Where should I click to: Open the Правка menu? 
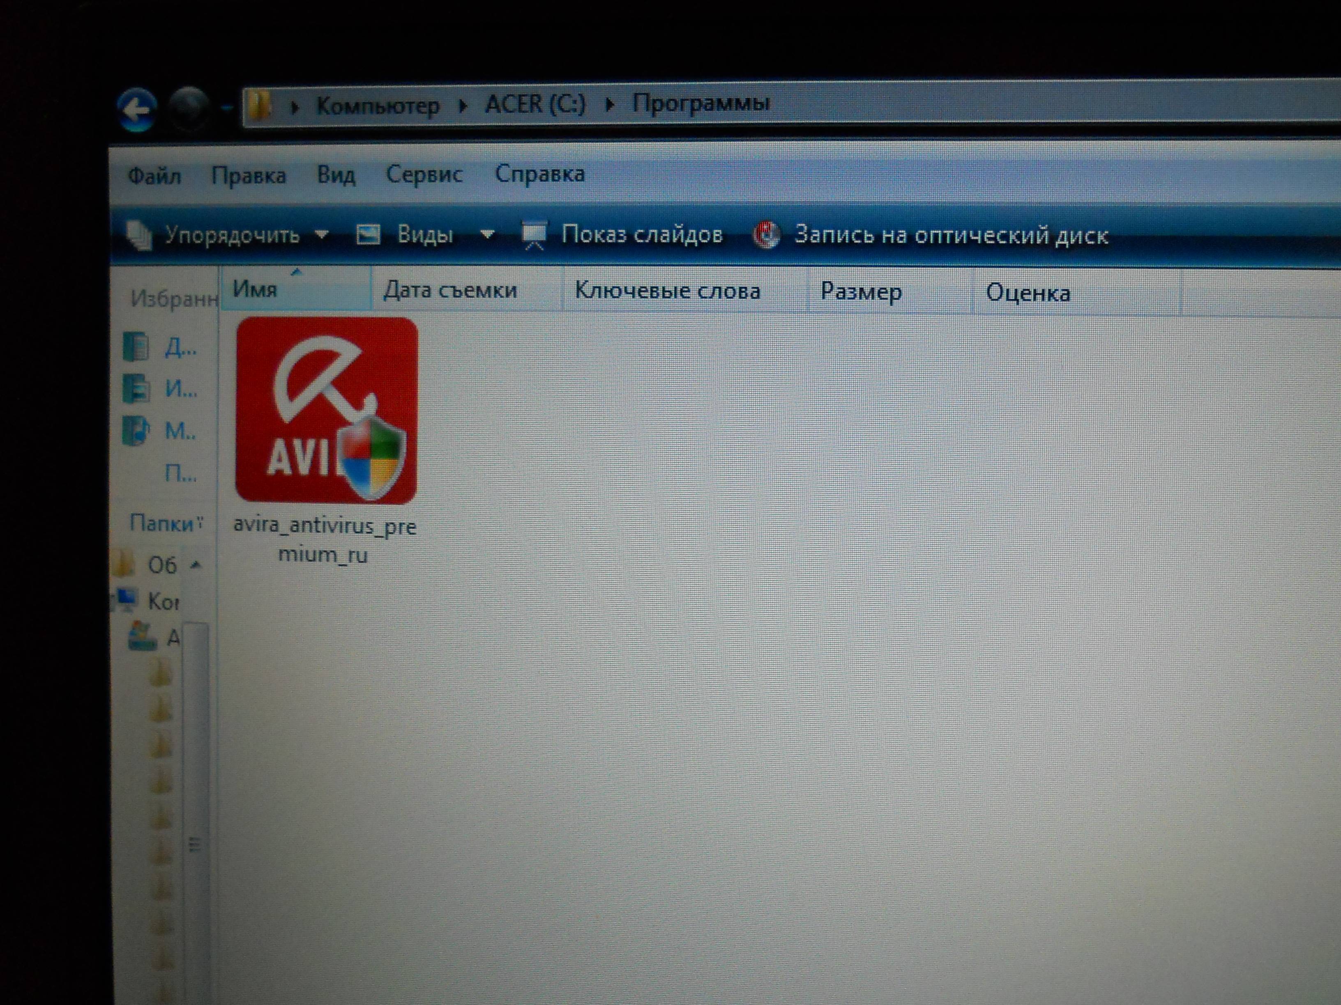click(249, 175)
